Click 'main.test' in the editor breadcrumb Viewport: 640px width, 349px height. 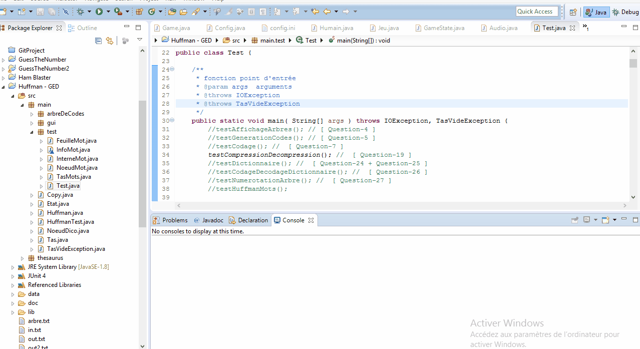[271, 41]
